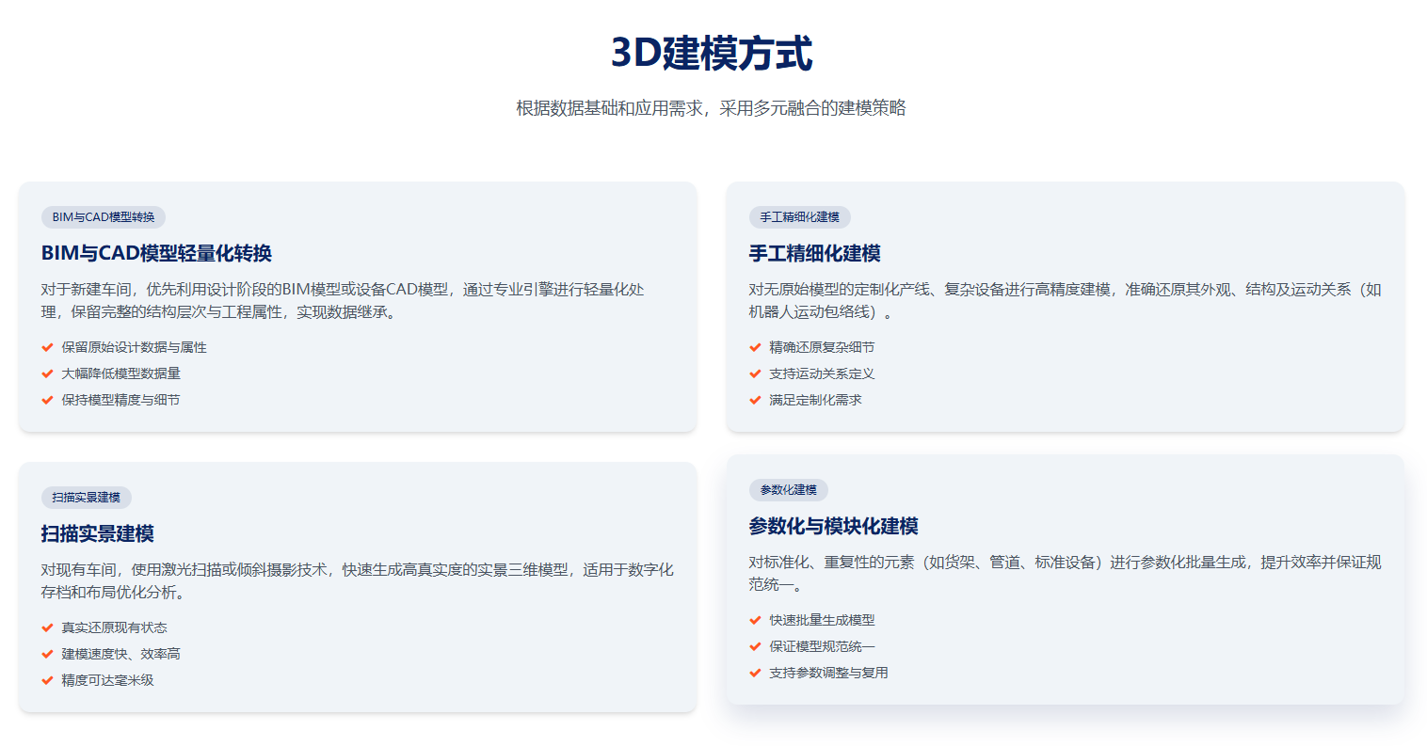Click the text 精确还原复杂细节
The width and height of the screenshot is (1427, 746).
823,347
